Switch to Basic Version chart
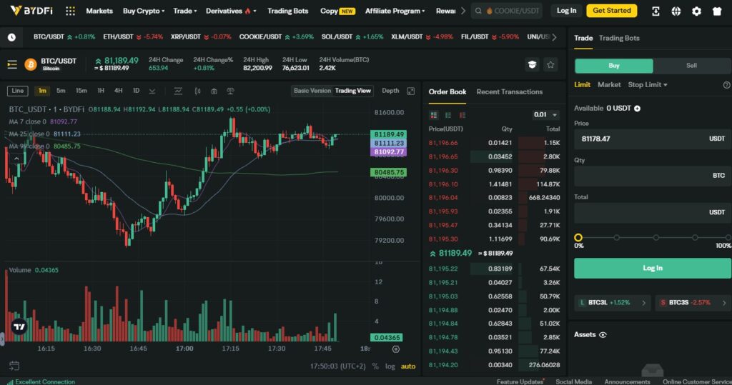The width and height of the screenshot is (732, 385). click(312, 91)
